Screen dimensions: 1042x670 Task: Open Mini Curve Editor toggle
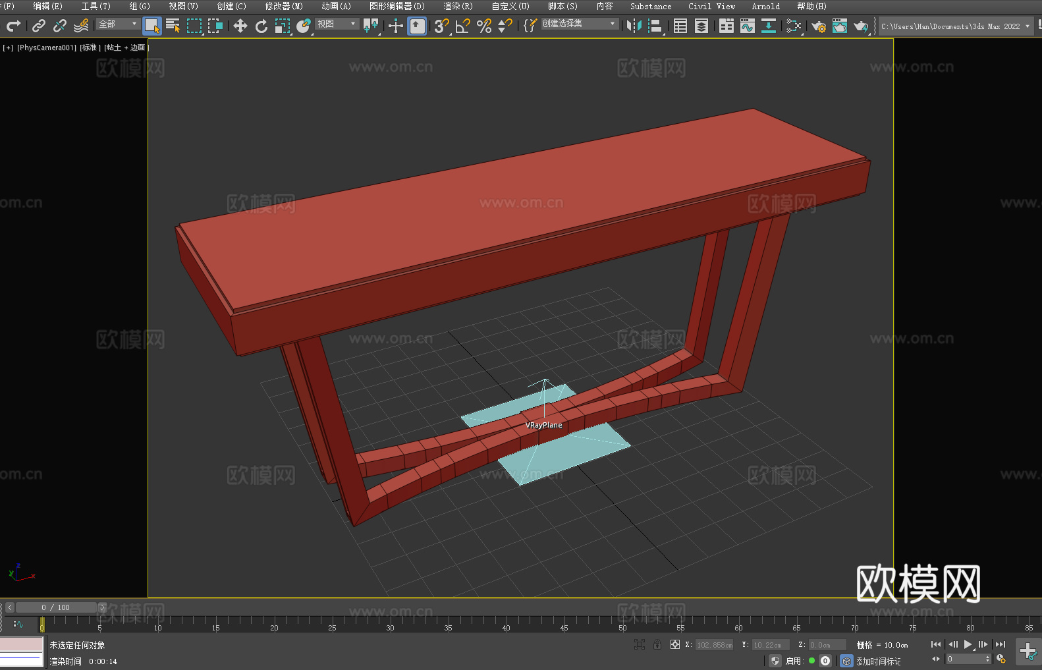click(18, 624)
